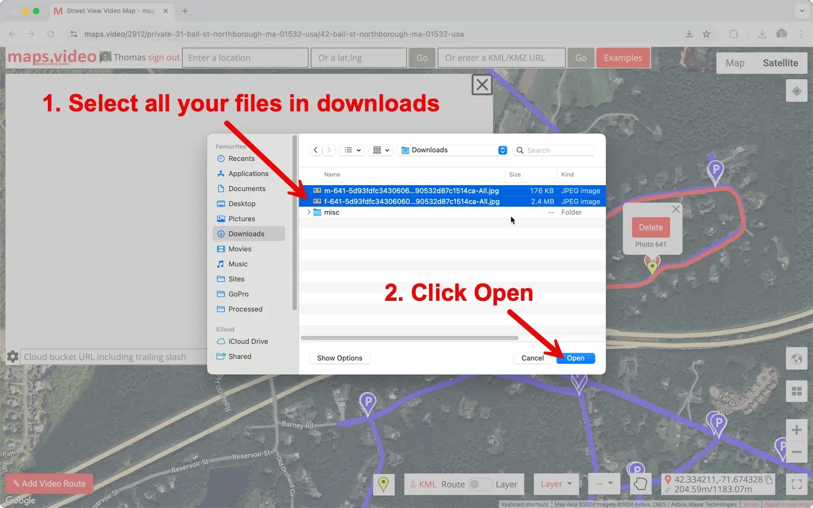Go back in the file dialog

[316, 150]
